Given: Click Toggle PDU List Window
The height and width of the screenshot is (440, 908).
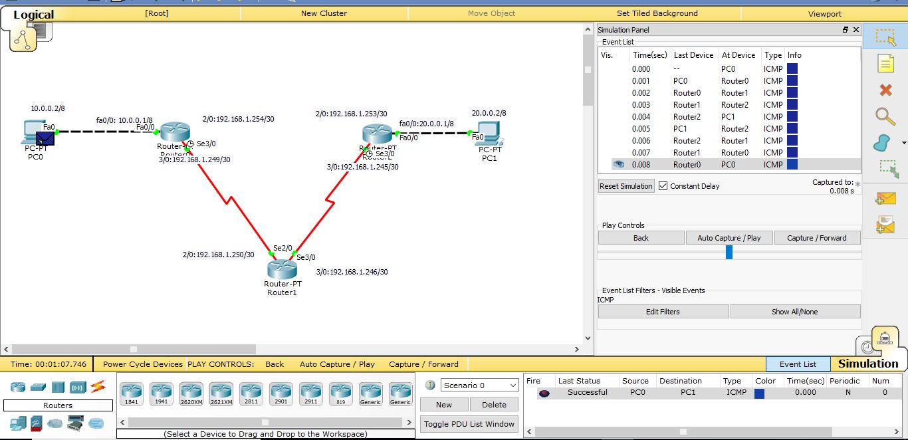Looking at the screenshot, I should tap(469, 424).
